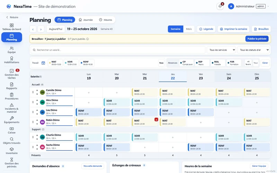Open Gestion des tâches
277x173 pixels.
(12, 74)
